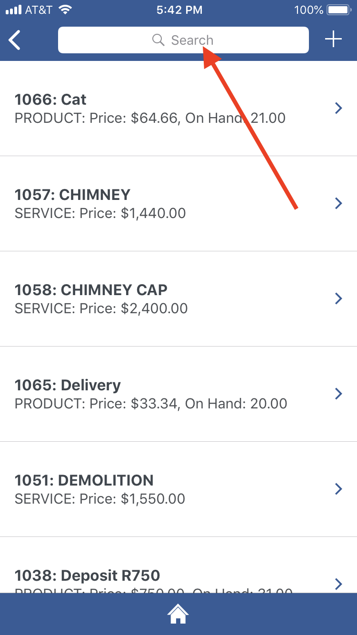This screenshot has height=635, width=357.
Task: Select the "1057: CHIMNEY" service title
Action: tap(72, 195)
